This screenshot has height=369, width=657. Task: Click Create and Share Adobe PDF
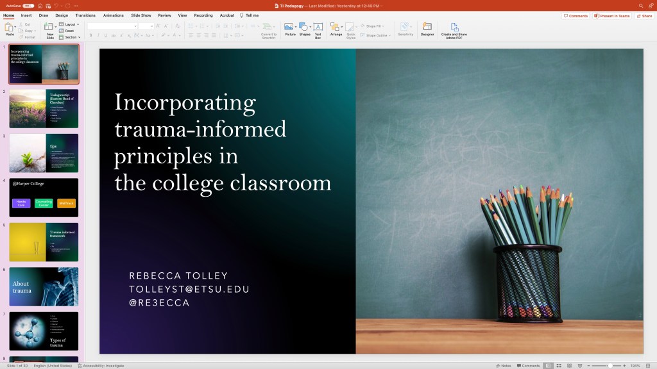pyautogui.click(x=454, y=30)
